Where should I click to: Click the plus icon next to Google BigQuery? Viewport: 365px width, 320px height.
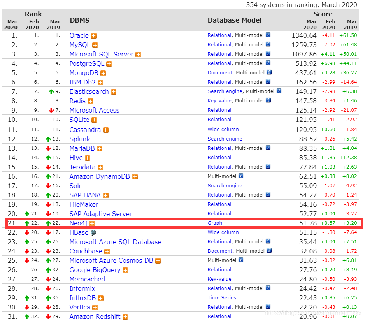click(125, 270)
